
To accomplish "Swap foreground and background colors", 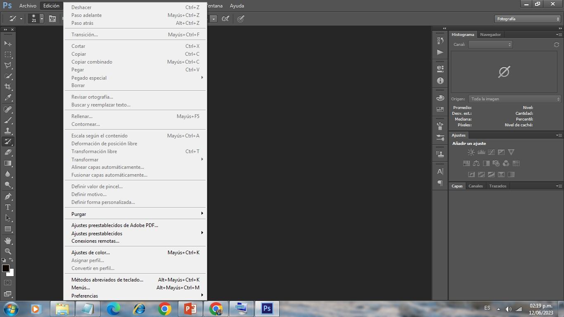I will (12, 260).
